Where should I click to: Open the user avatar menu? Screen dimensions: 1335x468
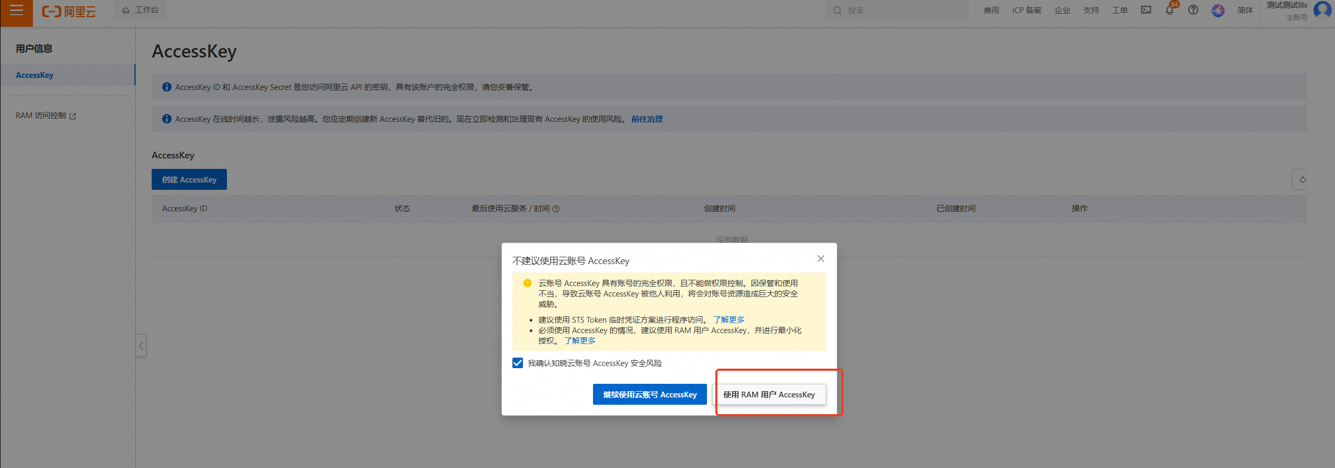pos(1322,10)
